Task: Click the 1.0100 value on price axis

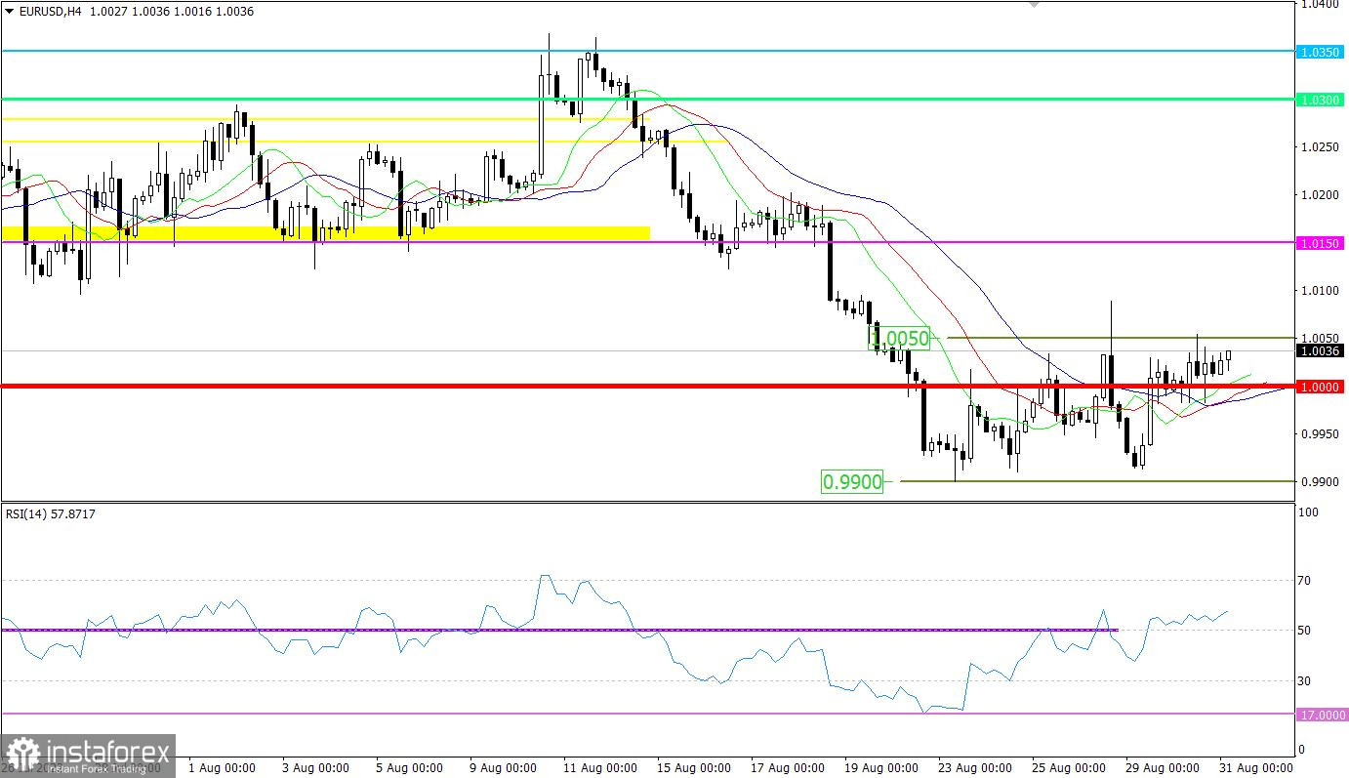Action: (x=1318, y=291)
